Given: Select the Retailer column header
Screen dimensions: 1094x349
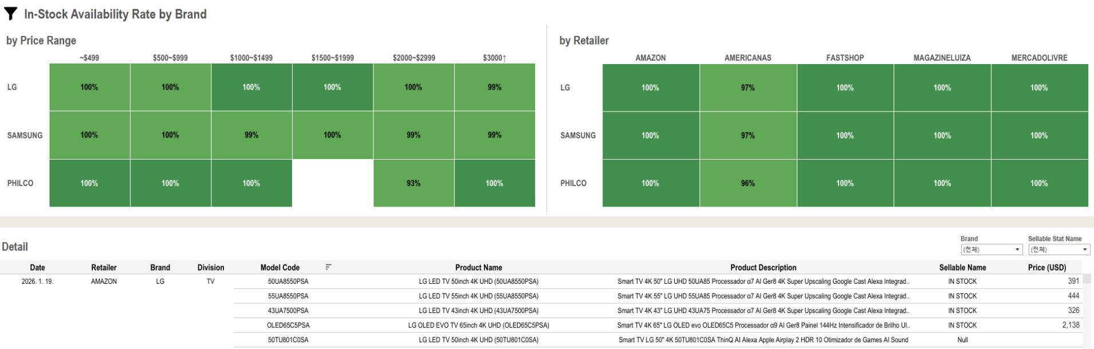Looking at the screenshot, I should [x=104, y=267].
